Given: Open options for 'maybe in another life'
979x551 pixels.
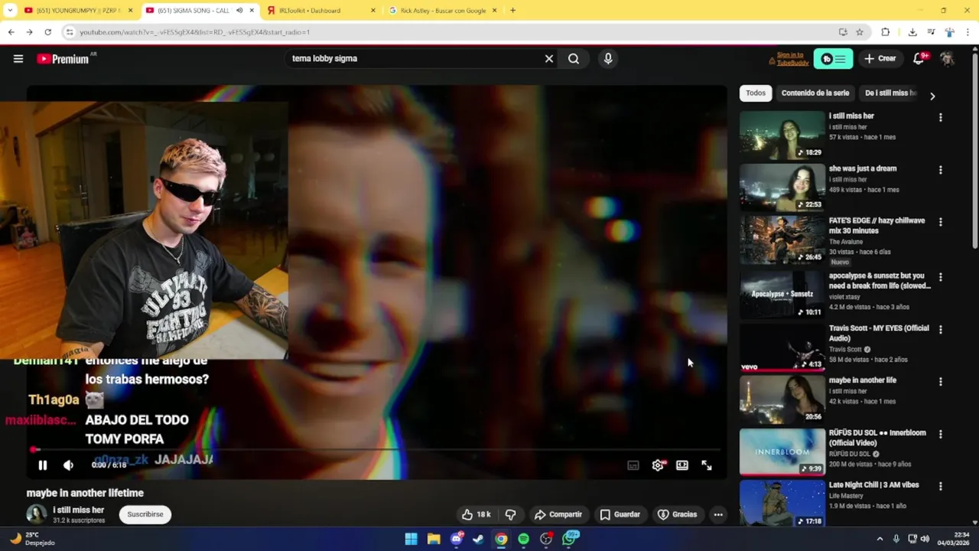Looking at the screenshot, I should tap(941, 381).
